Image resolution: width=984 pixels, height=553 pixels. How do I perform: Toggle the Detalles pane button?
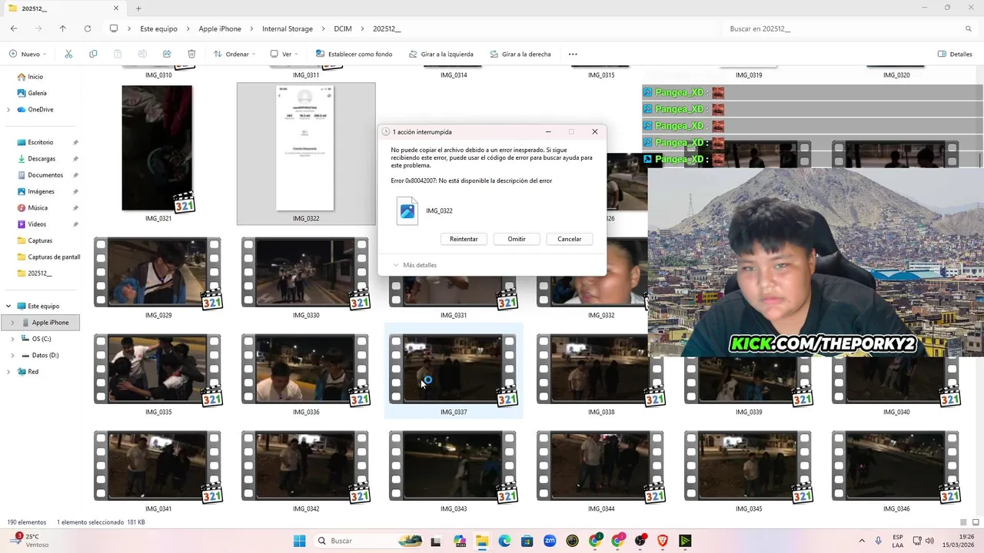[955, 54]
